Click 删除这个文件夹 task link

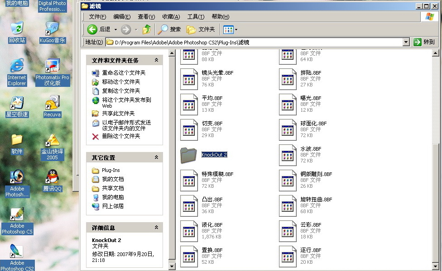(121, 136)
